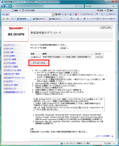Open the address bar history dropdown
The image size is (119, 146).
[76, 6]
